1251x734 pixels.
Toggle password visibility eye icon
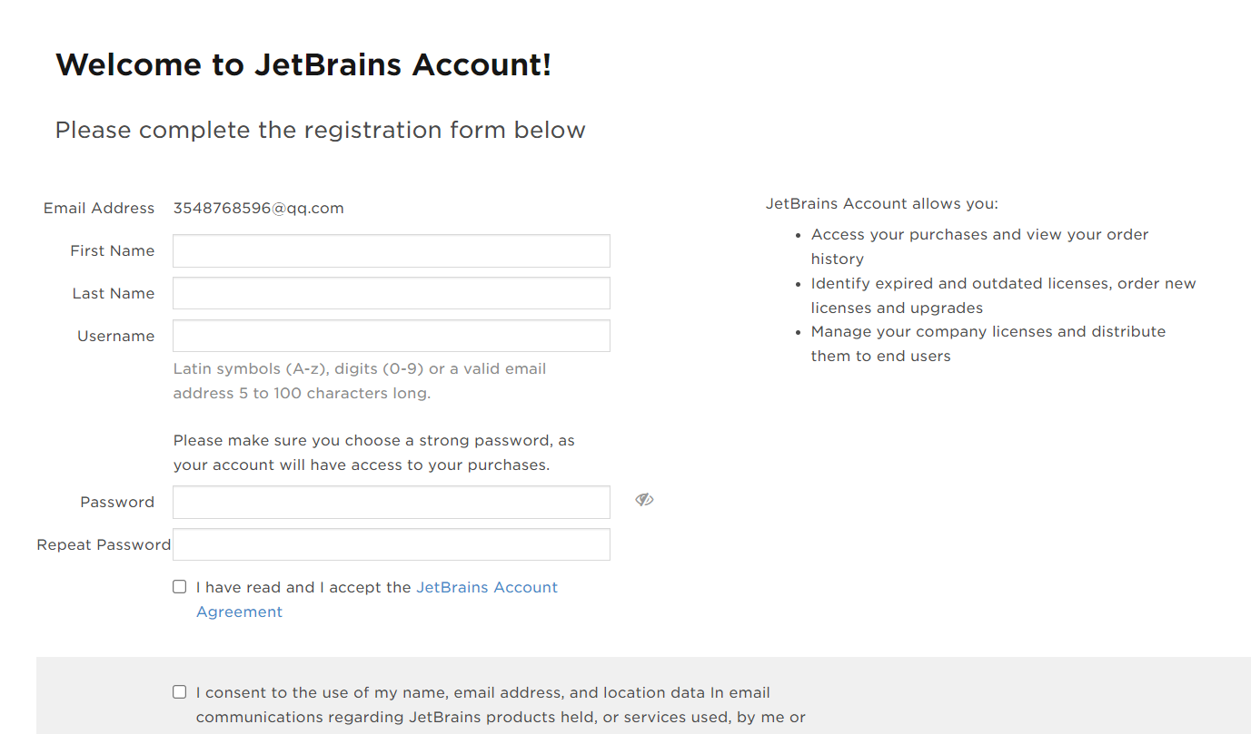click(x=644, y=500)
